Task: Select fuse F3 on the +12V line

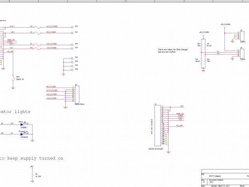Action: coord(37,45)
